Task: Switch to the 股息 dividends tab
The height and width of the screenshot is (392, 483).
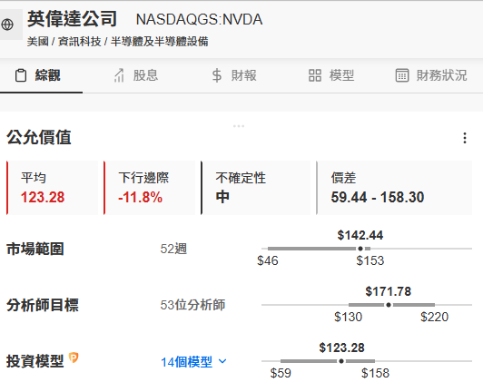Action: (x=136, y=75)
